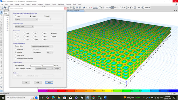Click the checkbox-style set display options icon

(77, 8)
